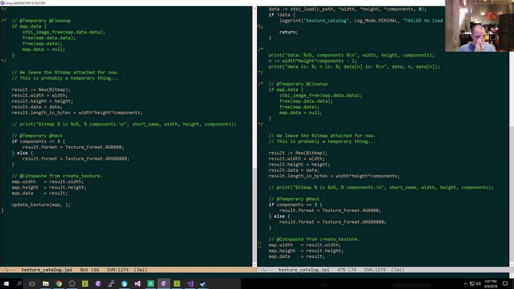Screen dimensions: 514x289
Task: Open Steam from the taskbar
Action: click(x=203, y=284)
